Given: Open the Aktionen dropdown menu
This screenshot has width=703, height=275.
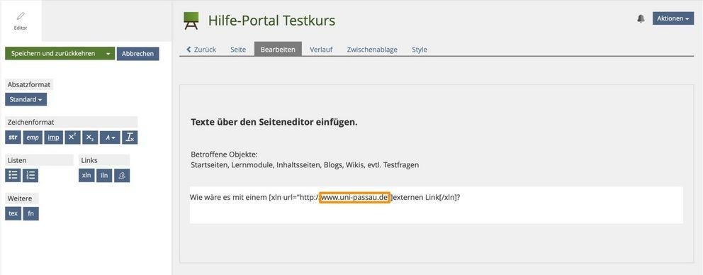Looking at the screenshot, I should pos(673,18).
